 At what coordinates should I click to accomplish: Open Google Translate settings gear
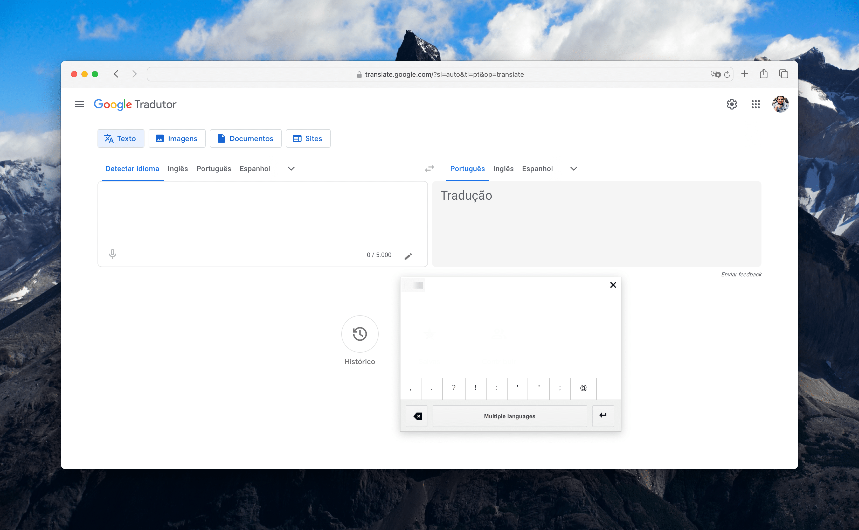(731, 104)
